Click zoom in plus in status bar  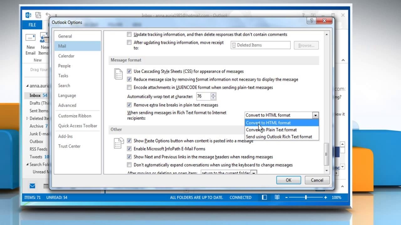[x=325, y=197]
